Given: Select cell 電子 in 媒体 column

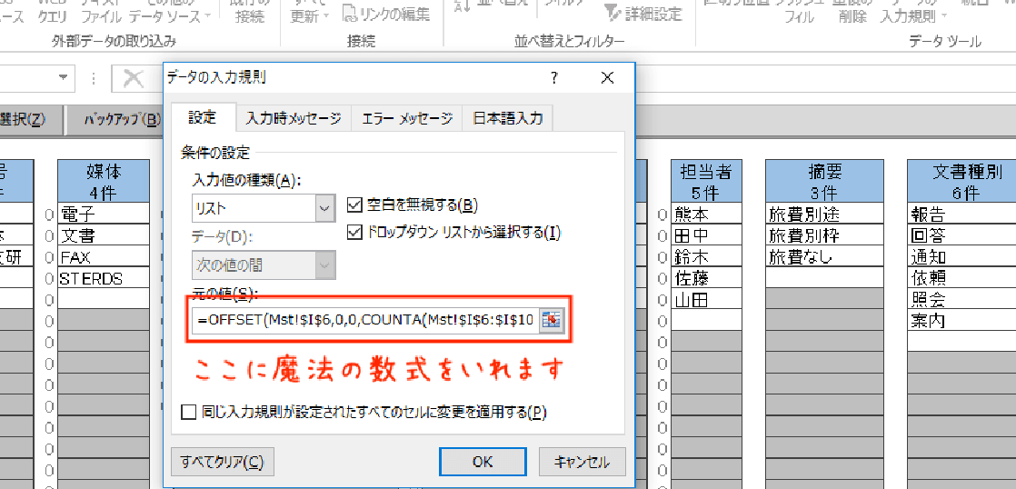Looking at the screenshot, I should click(x=104, y=213).
